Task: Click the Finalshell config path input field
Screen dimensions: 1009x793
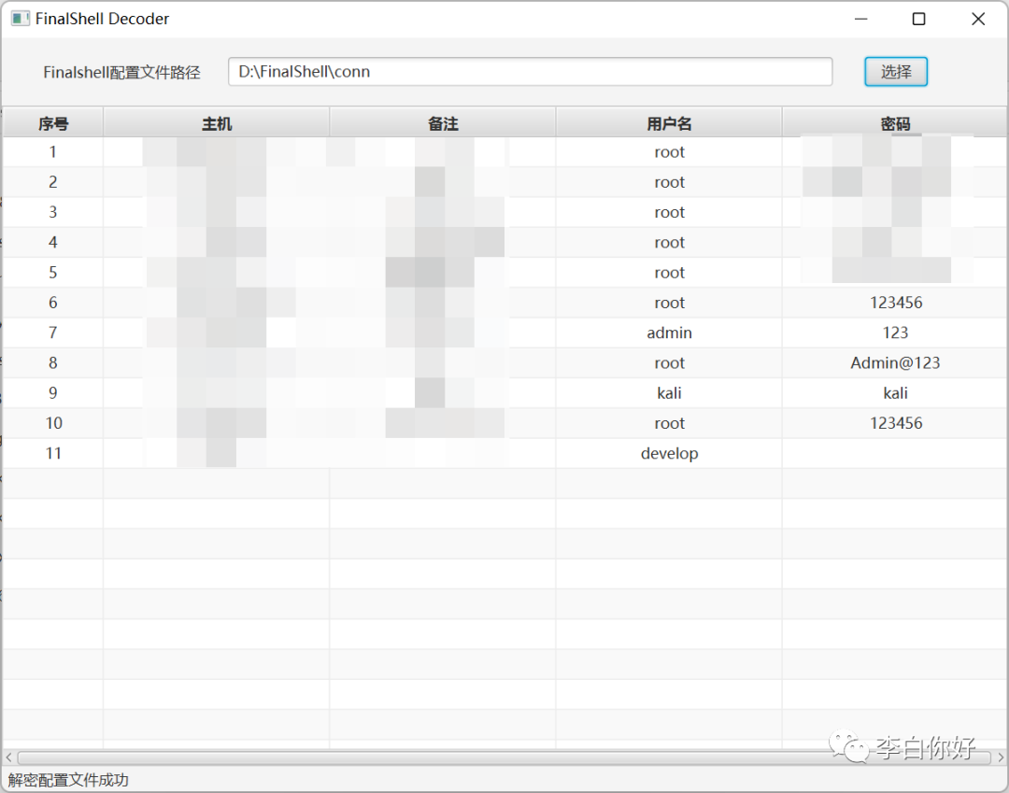Action: tap(531, 71)
